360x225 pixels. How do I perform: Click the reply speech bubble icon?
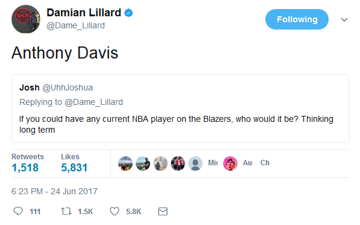point(18,211)
